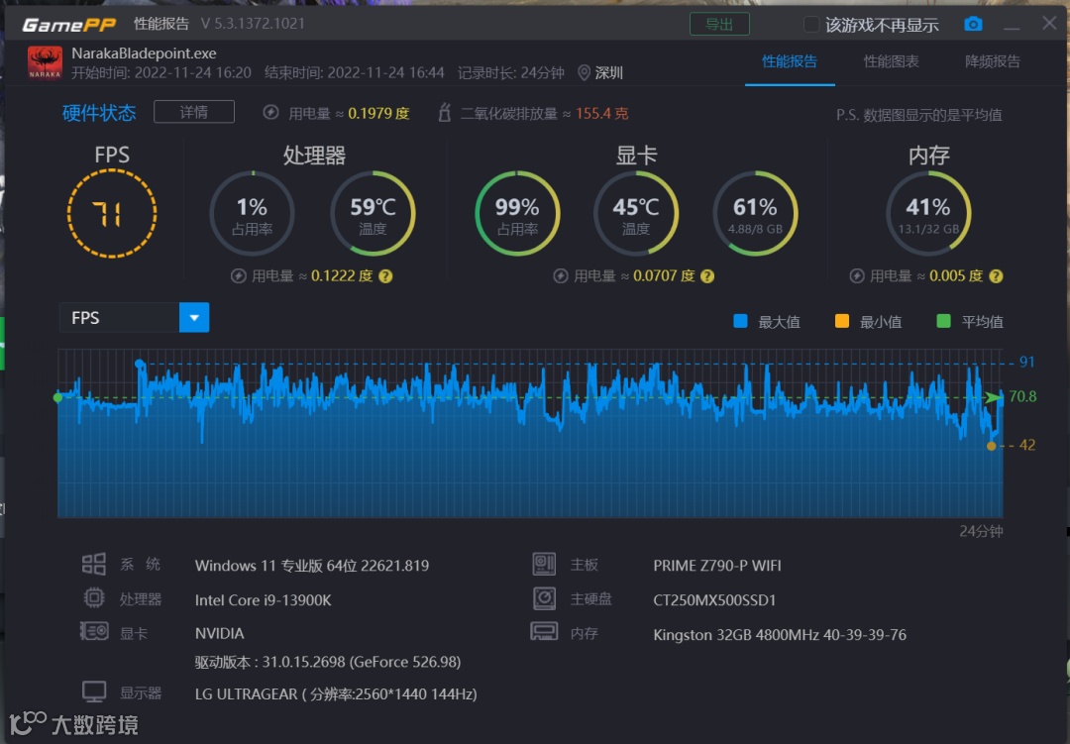Click the help icon next to 0.0707 度
Viewport: 1070px width, 744px height.
707,276
